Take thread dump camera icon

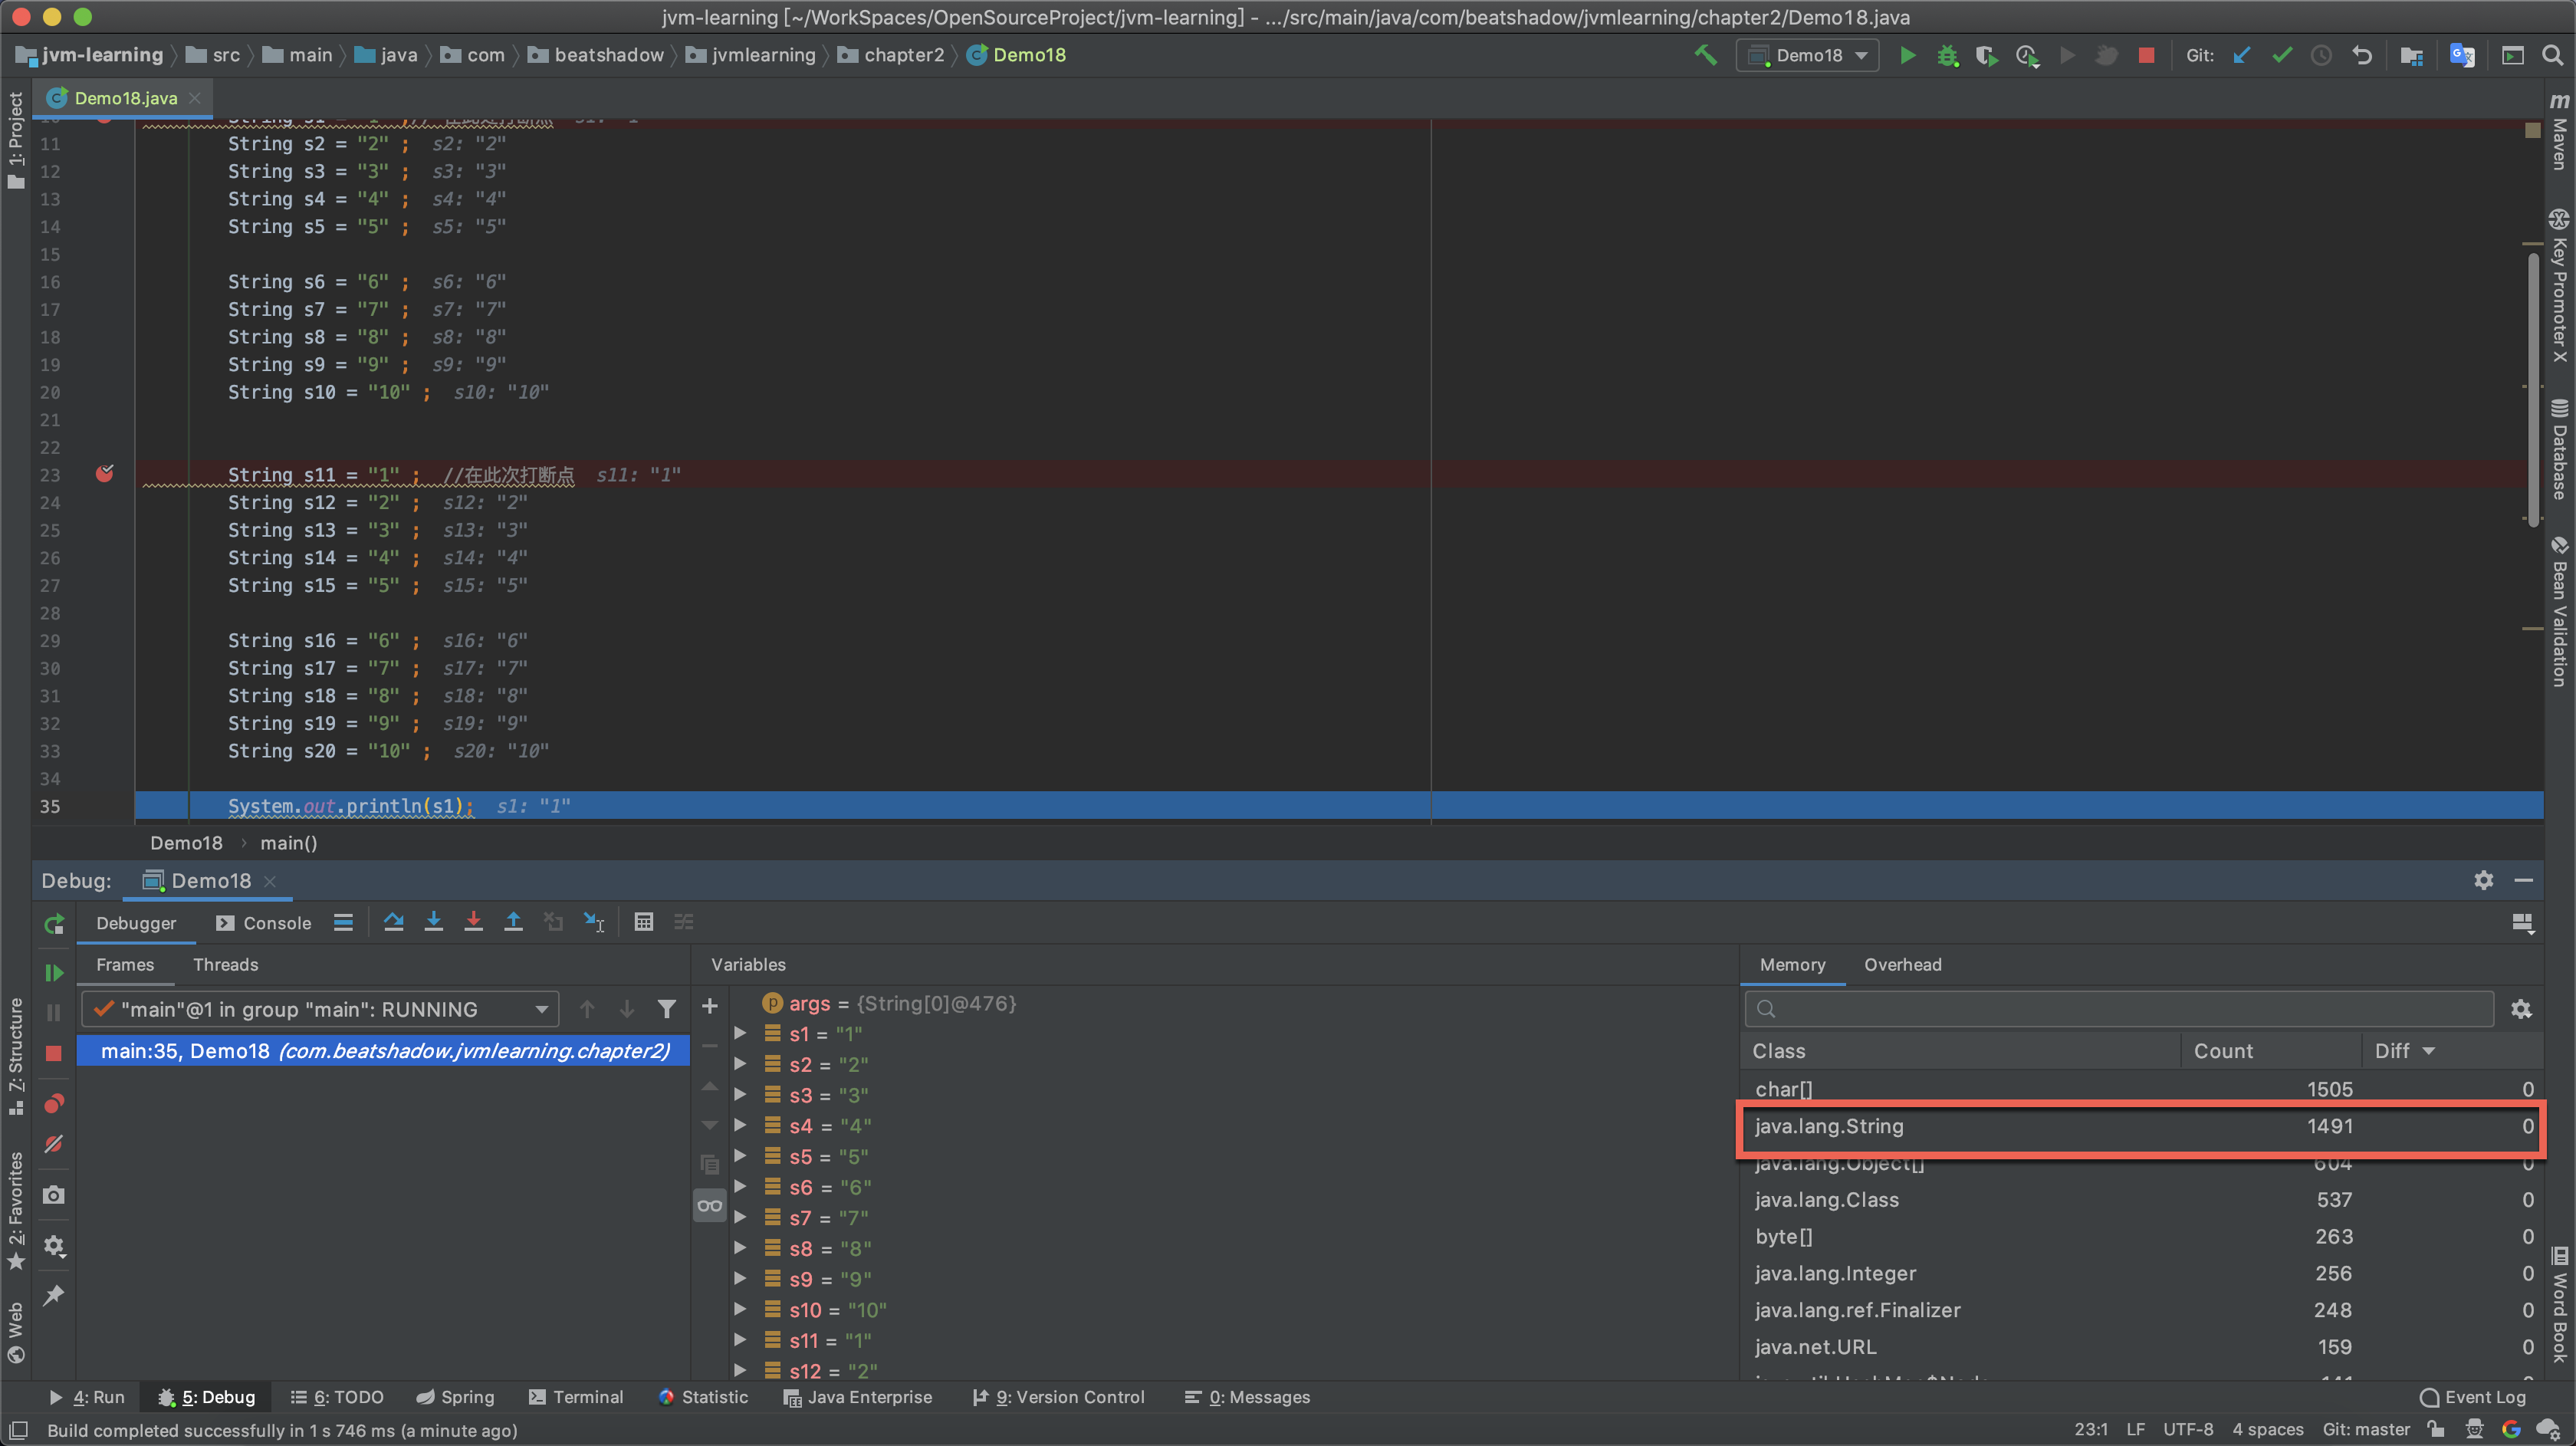(x=54, y=1195)
